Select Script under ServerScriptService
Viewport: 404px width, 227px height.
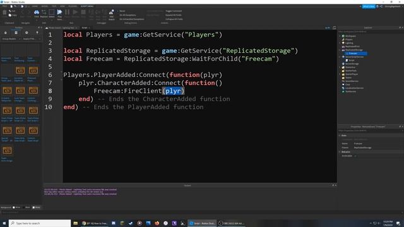pyautogui.click(x=352, y=61)
